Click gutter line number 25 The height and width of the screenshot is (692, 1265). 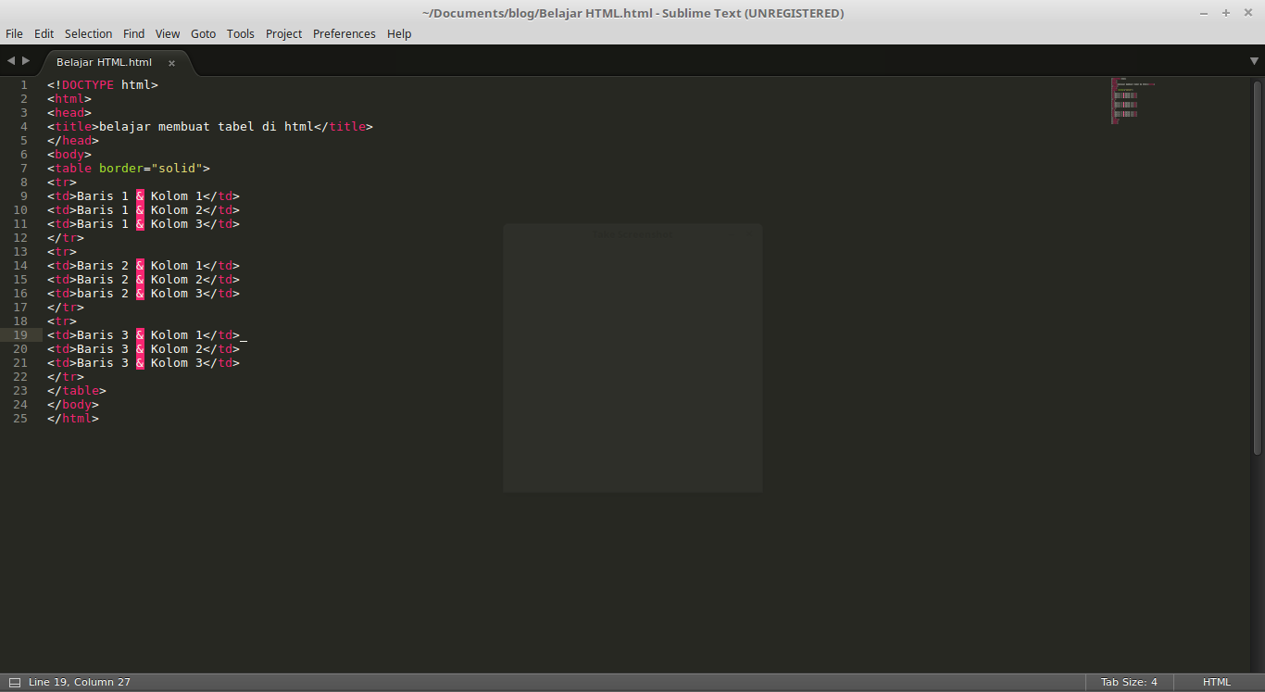coord(20,418)
